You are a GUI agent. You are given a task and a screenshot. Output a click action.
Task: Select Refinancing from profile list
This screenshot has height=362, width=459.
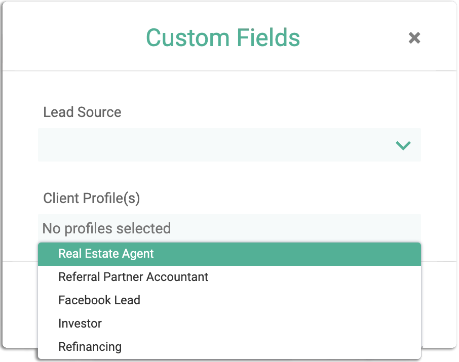coord(230,347)
